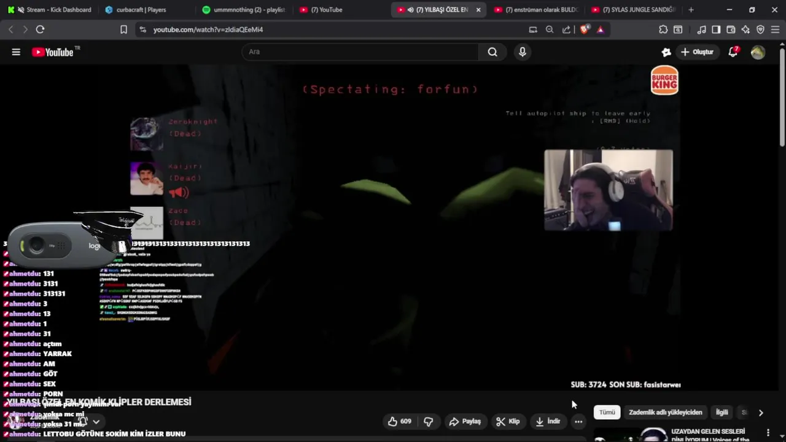Screen dimensions: 786x442
Task: Open recommended video thumbnail in sidebar
Action: pos(629,435)
